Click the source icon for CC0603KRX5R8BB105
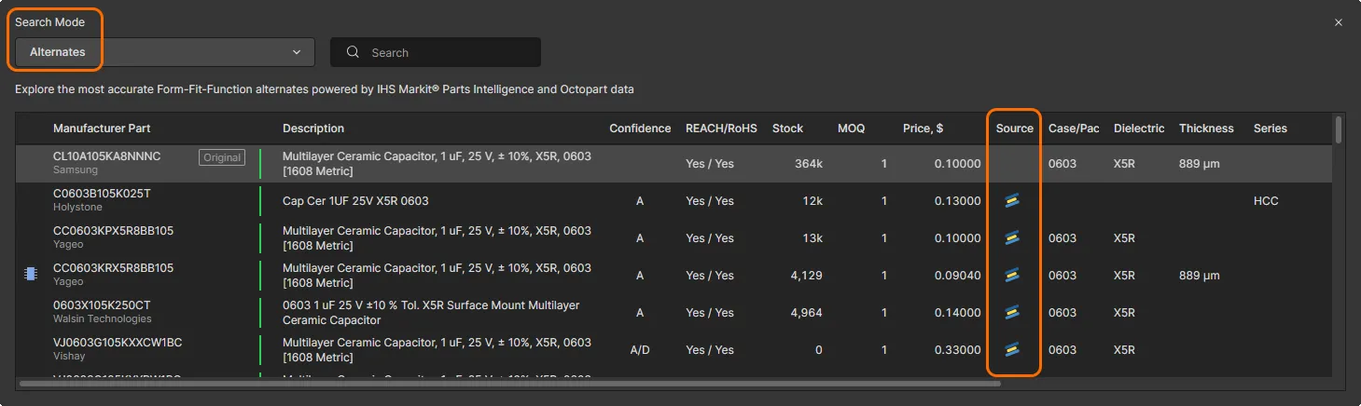 pyautogui.click(x=1012, y=276)
